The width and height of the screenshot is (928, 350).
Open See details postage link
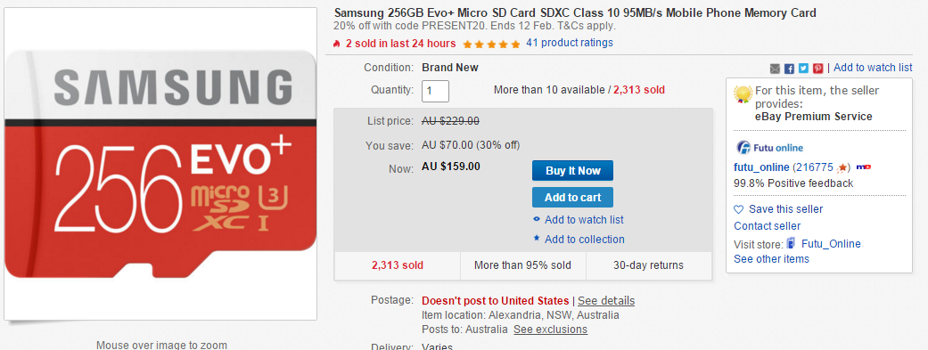point(606,300)
